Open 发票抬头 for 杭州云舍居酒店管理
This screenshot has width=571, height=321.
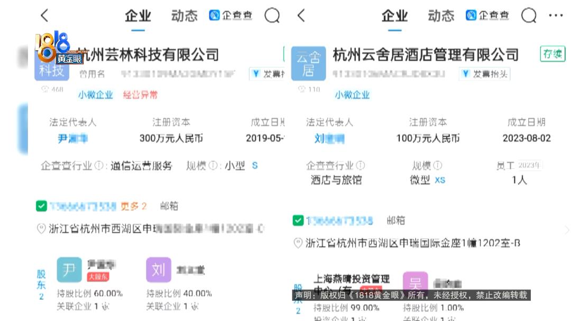tap(485, 74)
